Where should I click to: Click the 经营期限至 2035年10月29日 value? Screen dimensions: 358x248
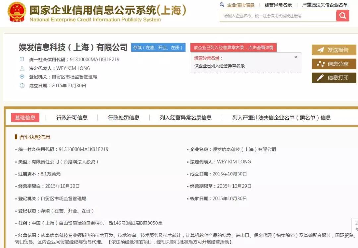pyautogui.click(x=234, y=186)
